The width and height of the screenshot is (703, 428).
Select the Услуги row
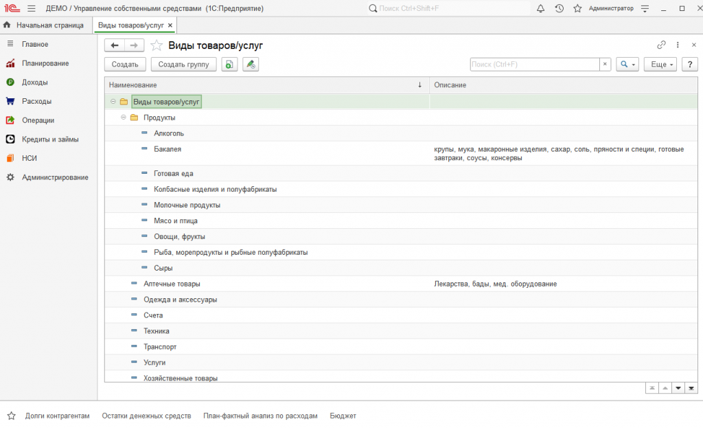pos(401,362)
